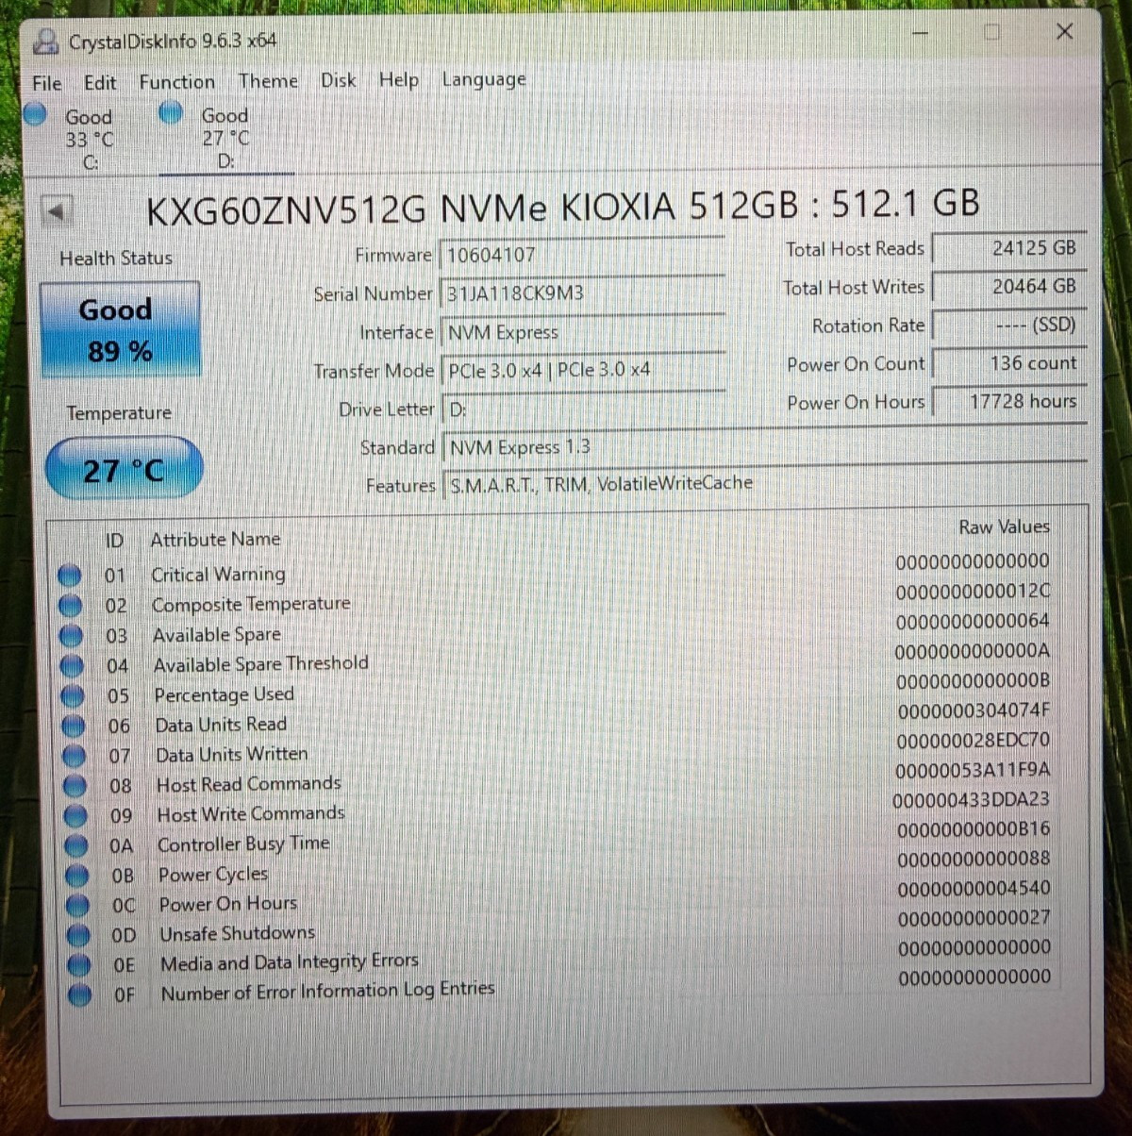Click the status icon for Percentage Used
Viewport: 1132px width, 1136px height.
(x=73, y=696)
